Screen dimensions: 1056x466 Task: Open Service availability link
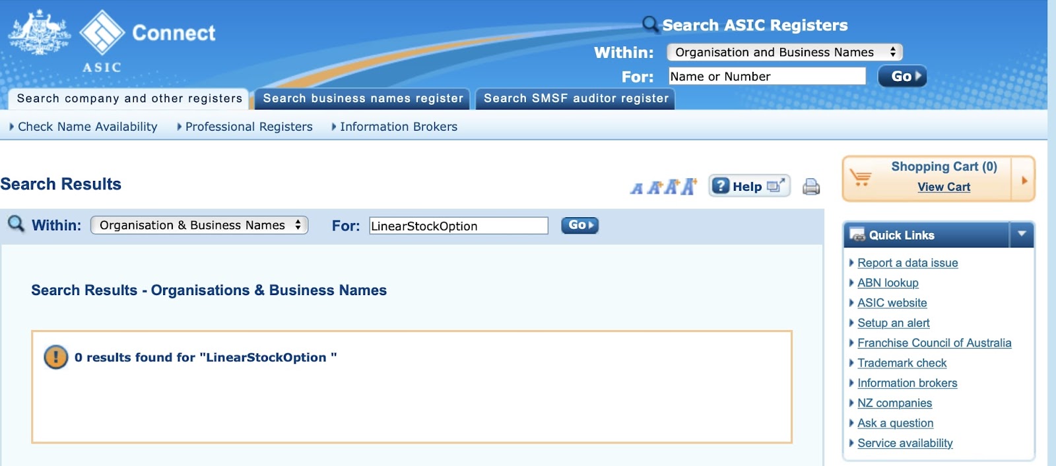coord(906,443)
